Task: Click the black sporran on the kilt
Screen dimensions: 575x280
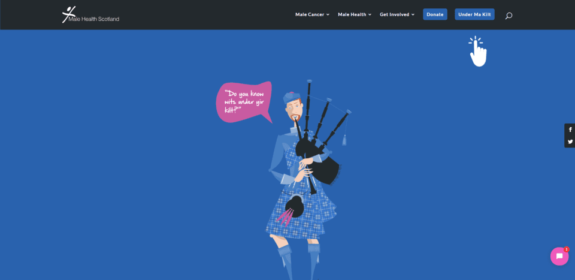Action: [295, 206]
